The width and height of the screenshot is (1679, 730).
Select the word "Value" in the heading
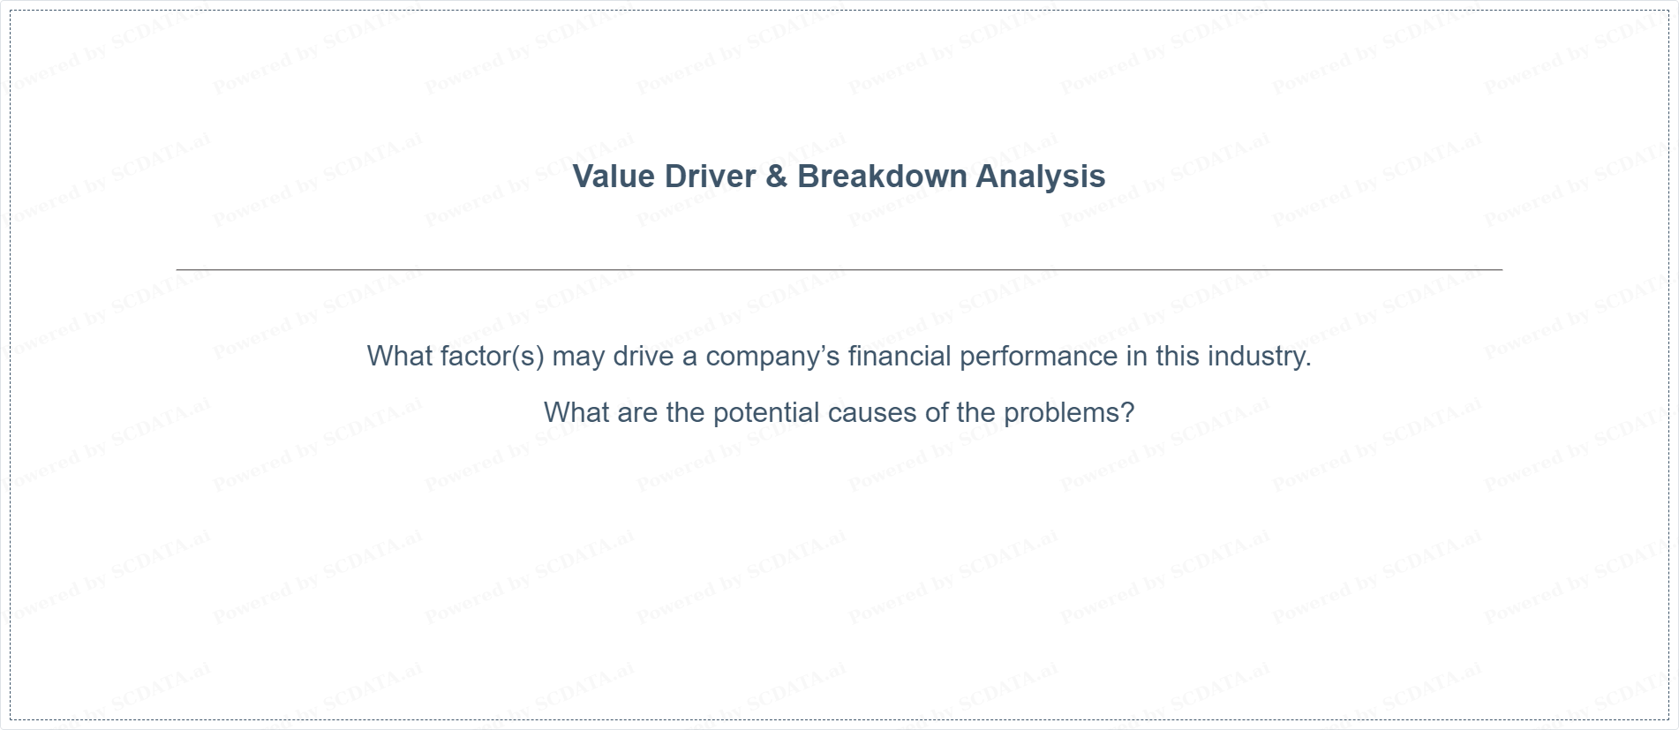(x=614, y=177)
